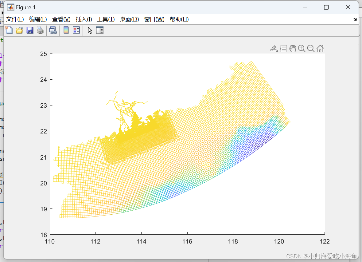Print the figure

(x=40, y=30)
